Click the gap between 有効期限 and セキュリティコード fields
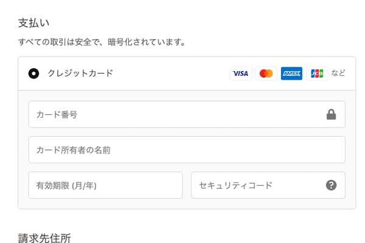Image resolution: width=365 pixels, height=243 pixels. (x=187, y=185)
